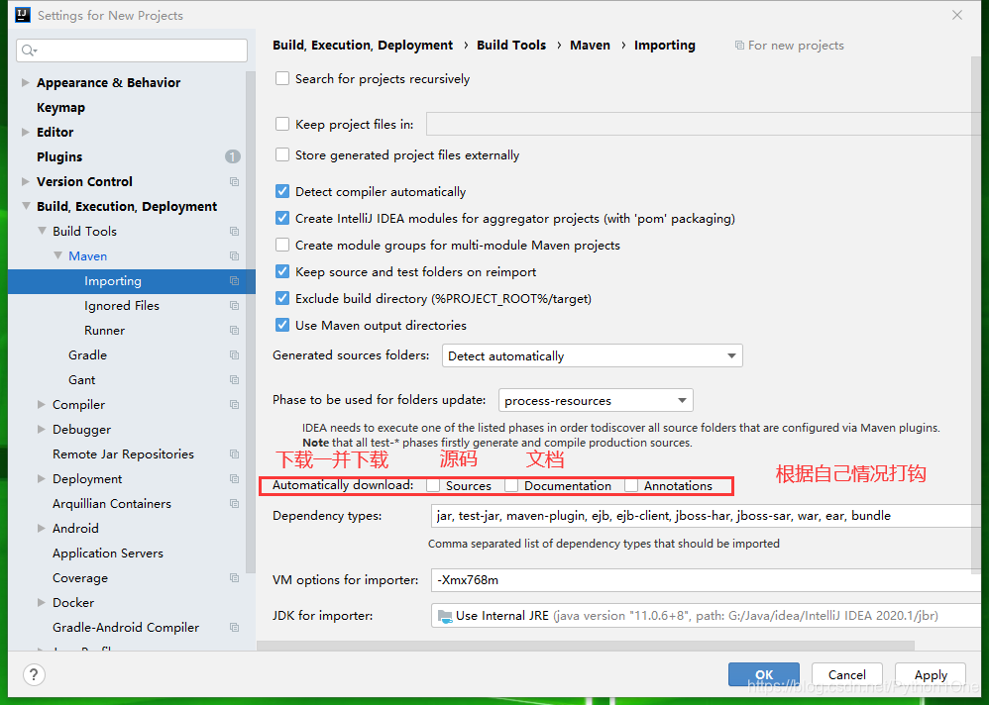Click the settings search input field
The image size is (989, 705).
click(x=132, y=50)
